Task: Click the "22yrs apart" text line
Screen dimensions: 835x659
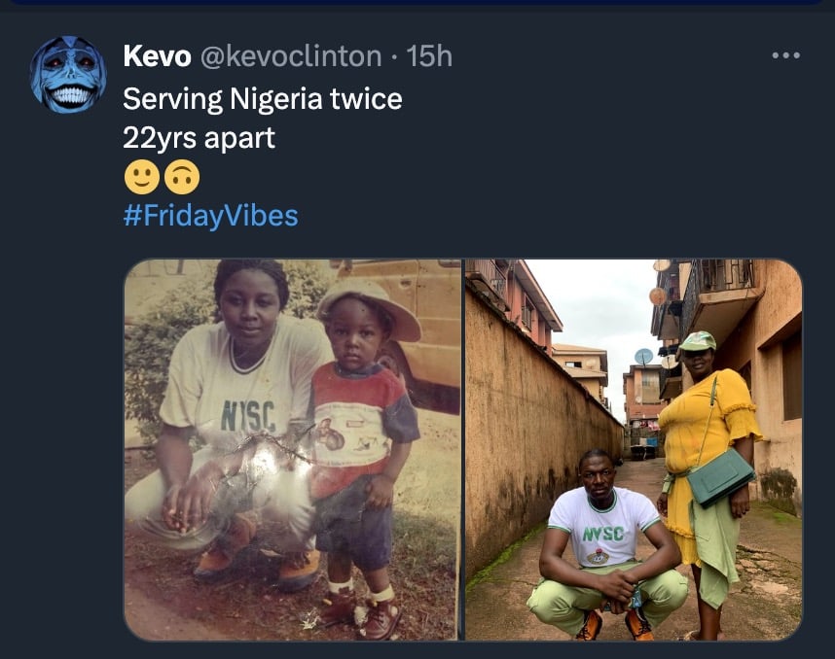Action: tap(200, 137)
